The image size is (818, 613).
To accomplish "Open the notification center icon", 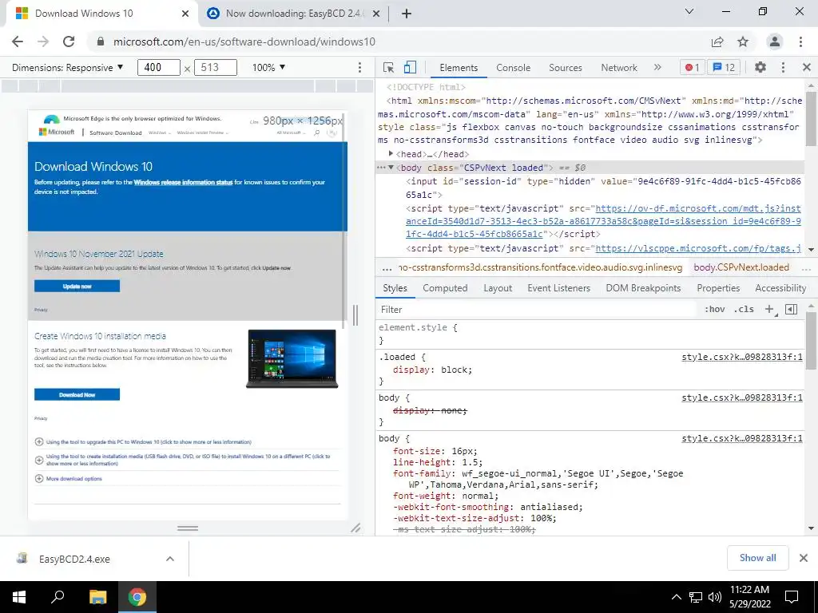I will [x=792, y=597].
